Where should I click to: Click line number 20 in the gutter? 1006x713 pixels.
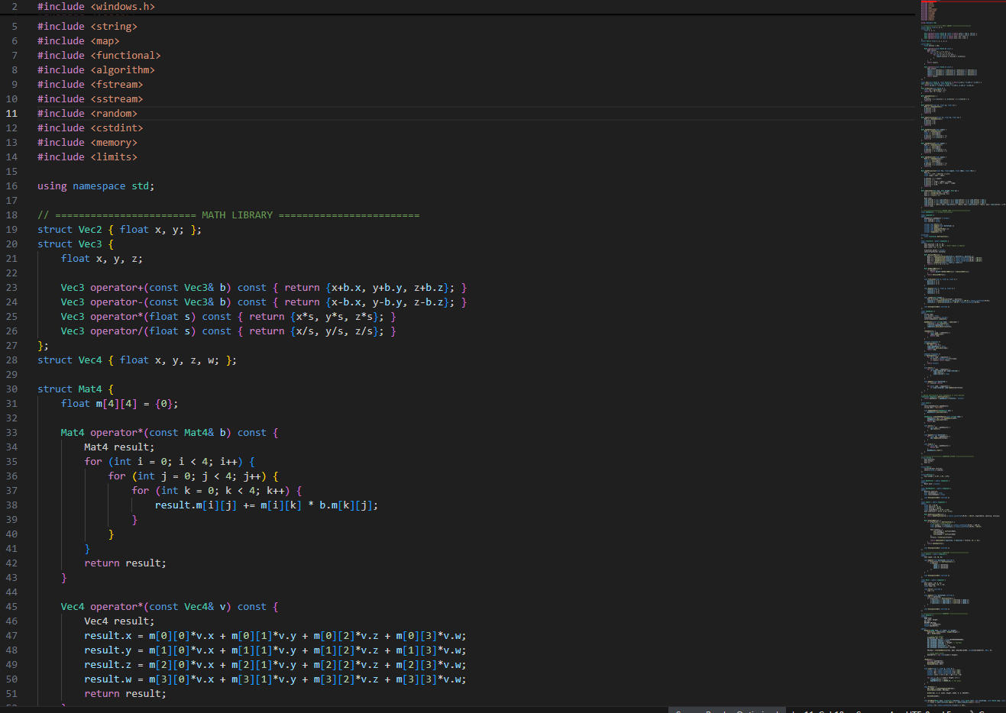[11, 244]
